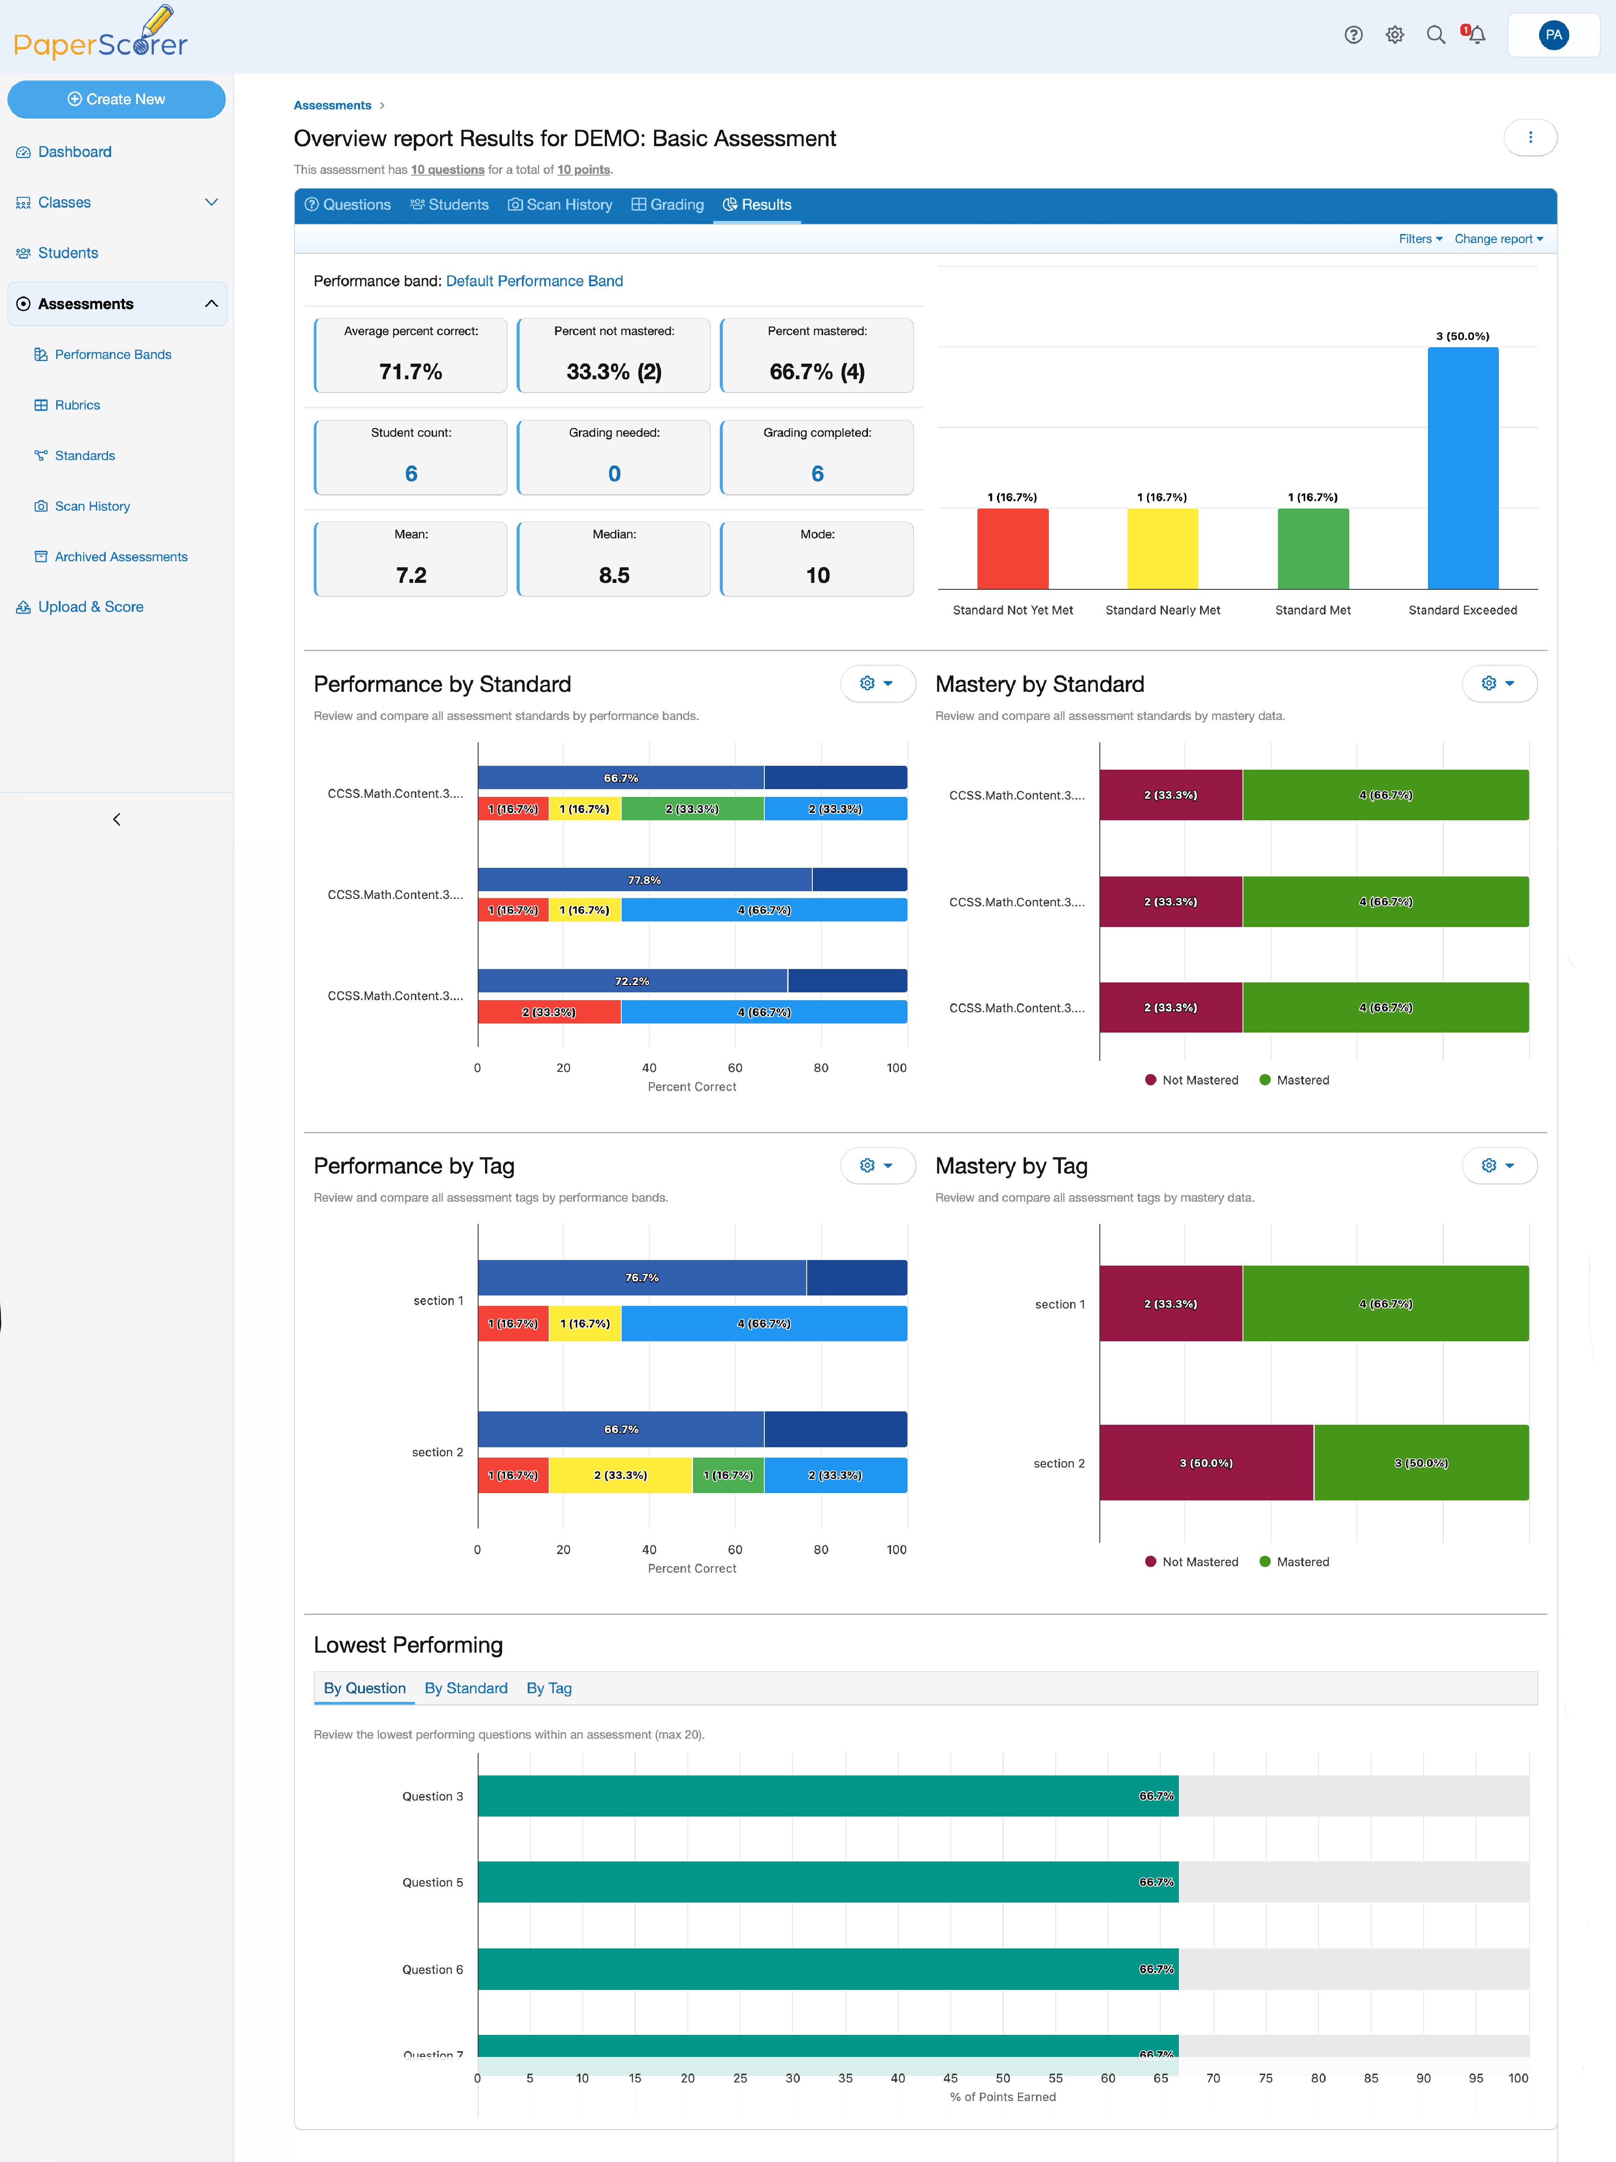
Task: Open the three-dot more options menu
Action: (1530, 138)
